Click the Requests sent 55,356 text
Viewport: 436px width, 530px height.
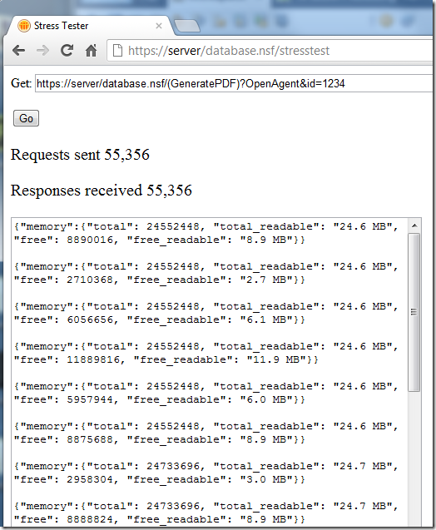coord(80,155)
